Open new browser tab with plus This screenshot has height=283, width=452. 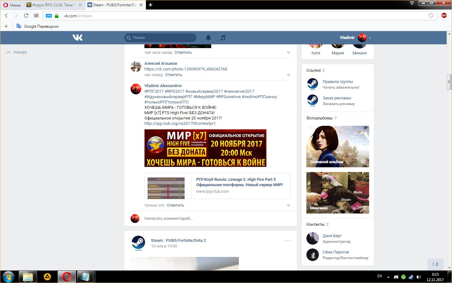(x=150, y=5)
